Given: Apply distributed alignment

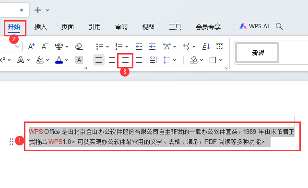Looking at the screenshot, I should point(153,60).
